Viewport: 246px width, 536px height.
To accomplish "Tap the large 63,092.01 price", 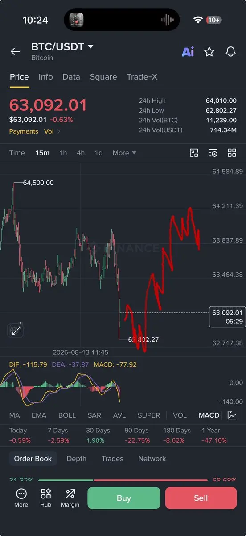I will click(48, 105).
